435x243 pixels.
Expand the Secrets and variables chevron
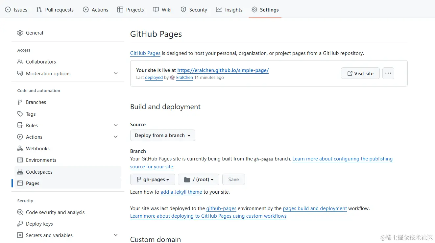(x=116, y=235)
